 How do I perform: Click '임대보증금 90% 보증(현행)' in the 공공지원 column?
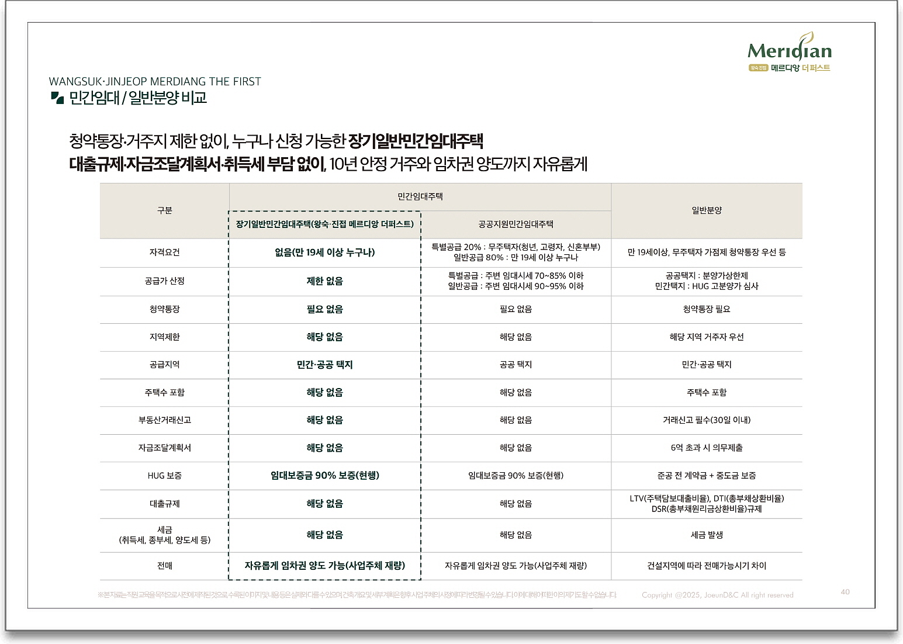[516, 476]
